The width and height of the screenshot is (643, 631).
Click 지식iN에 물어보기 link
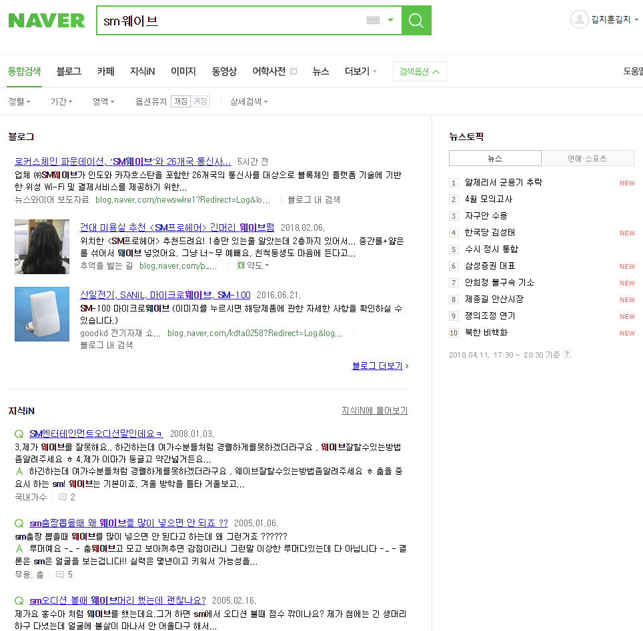coord(374,410)
